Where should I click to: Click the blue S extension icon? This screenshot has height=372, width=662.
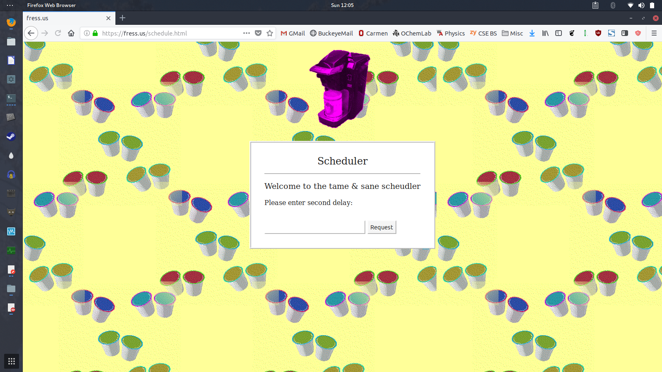[x=612, y=33]
